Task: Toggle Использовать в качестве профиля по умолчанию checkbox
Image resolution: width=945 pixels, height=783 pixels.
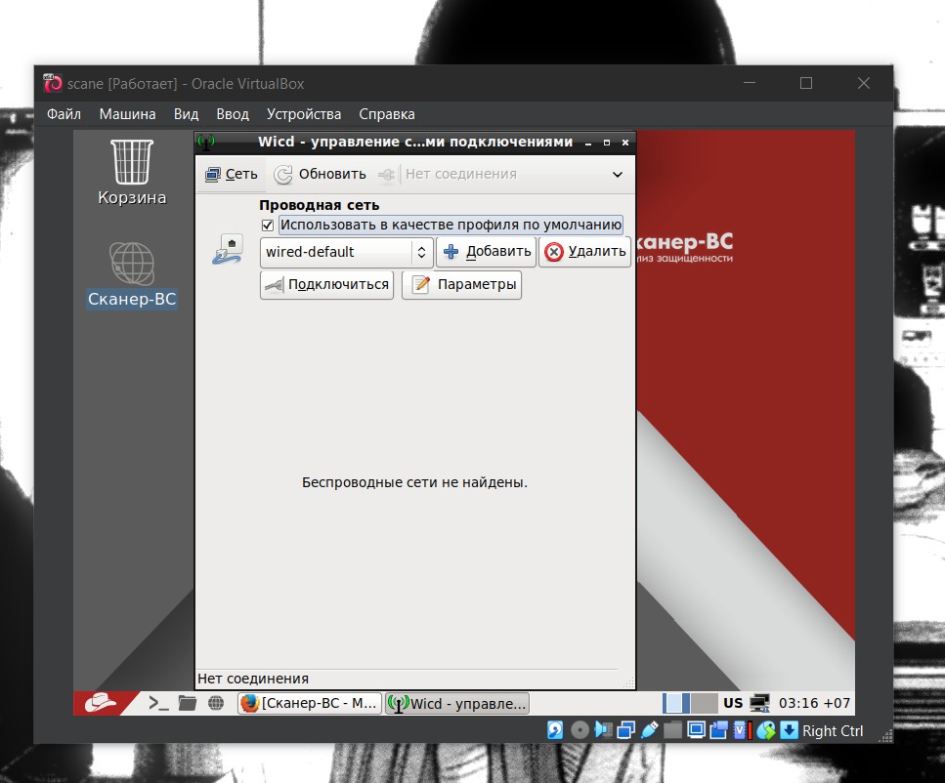Action: click(x=268, y=226)
